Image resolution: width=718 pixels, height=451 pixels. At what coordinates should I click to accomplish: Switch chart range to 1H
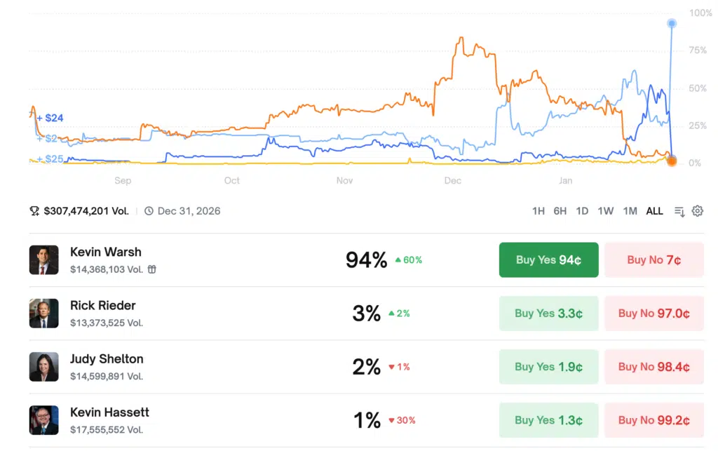point(538,211)
